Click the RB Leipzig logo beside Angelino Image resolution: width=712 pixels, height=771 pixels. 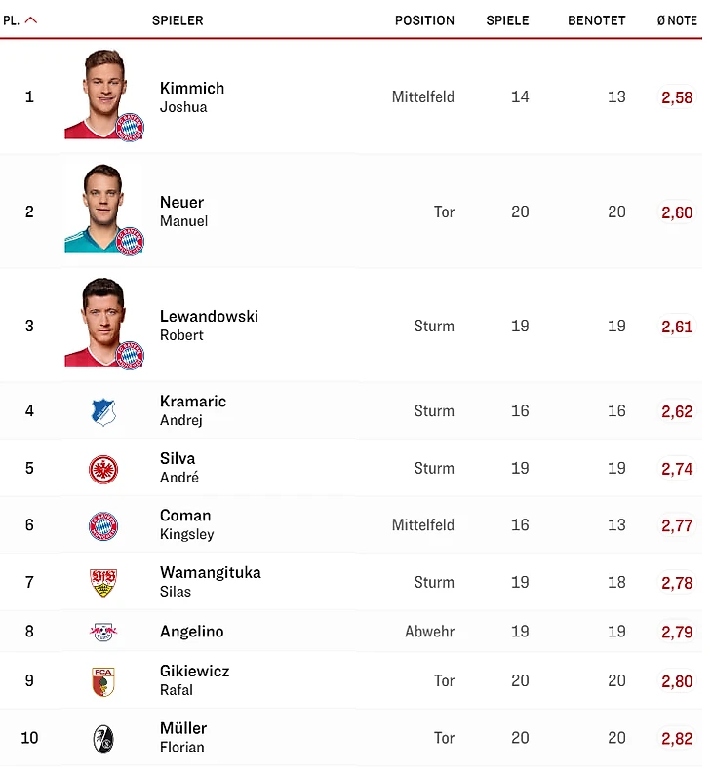pos(103,632)
